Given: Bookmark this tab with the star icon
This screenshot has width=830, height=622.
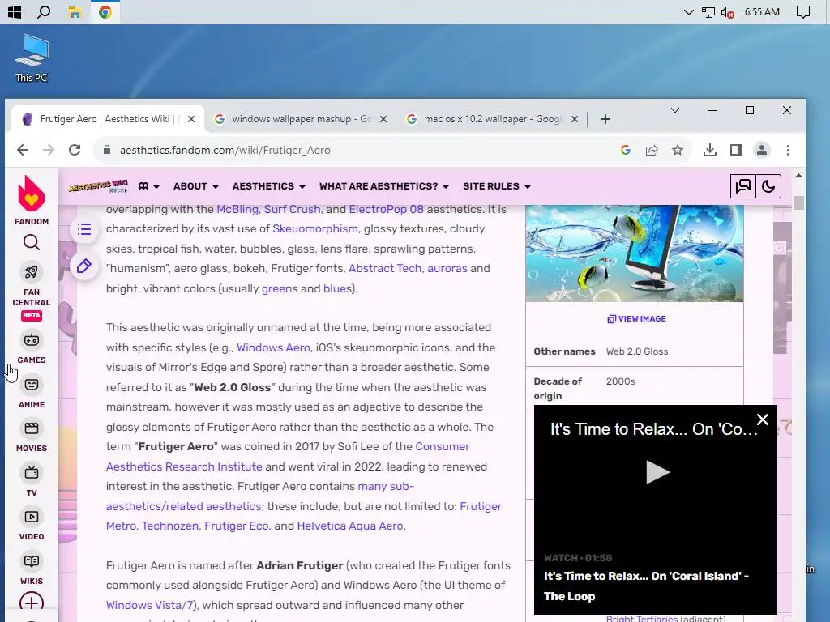Looking at the screenshot, I should (x=678, y=150).
